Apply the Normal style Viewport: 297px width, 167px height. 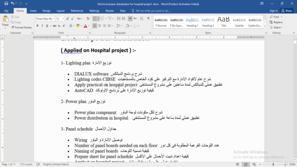pyautogui.click(x=161, y=22)
